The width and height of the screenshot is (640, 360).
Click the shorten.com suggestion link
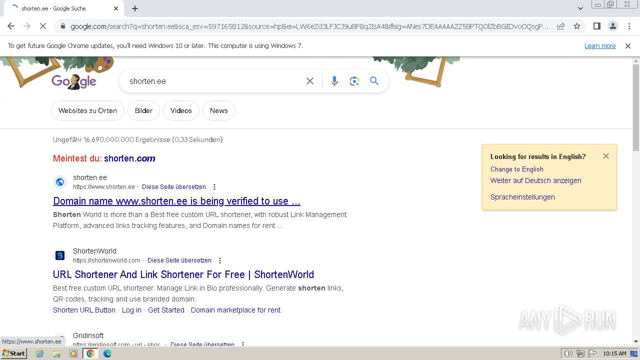(x=129, y=158)
